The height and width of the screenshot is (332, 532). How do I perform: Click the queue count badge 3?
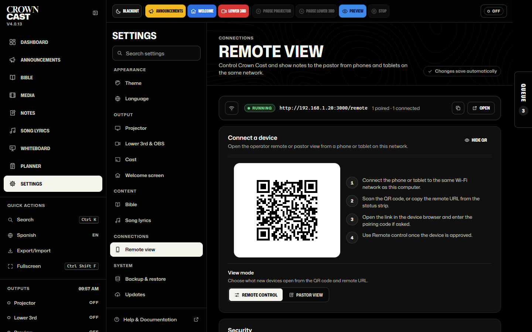(x=523, y=111)
